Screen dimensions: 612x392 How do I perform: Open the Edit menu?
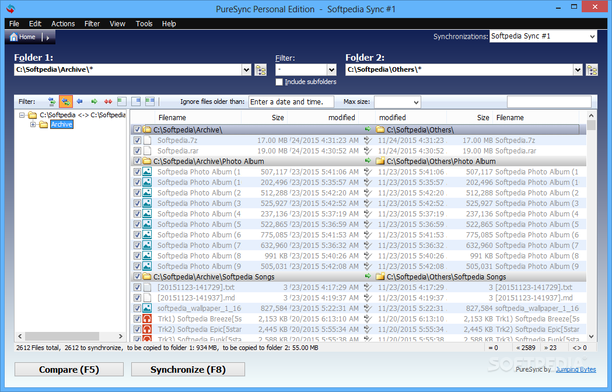pyautogui.click(x=35, y=24)
